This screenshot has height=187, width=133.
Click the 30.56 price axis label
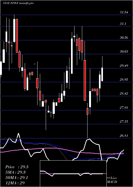[x=124, y=38]
